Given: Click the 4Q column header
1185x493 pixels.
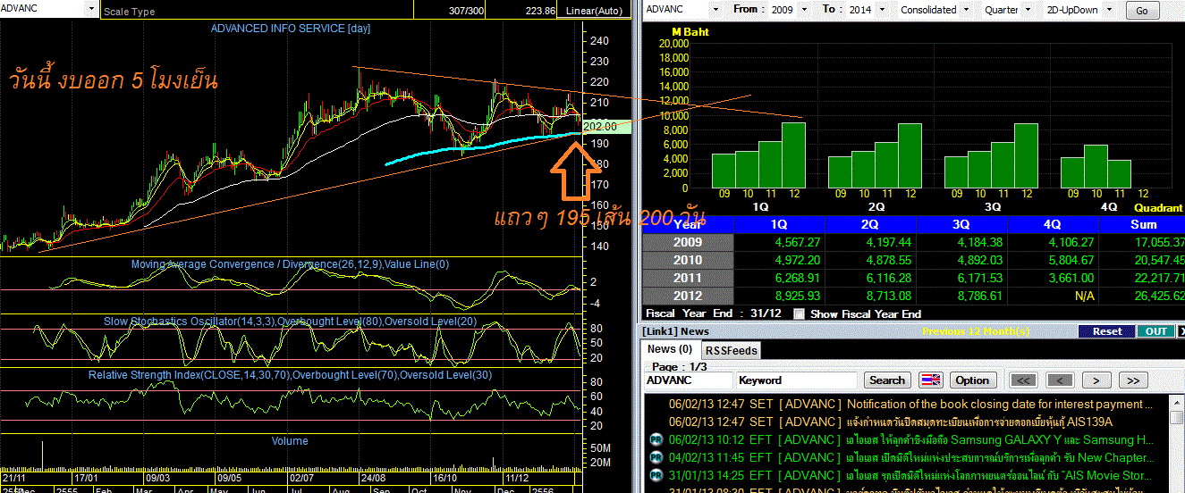Looking at the screenshot, I should tap(1053, 224).
